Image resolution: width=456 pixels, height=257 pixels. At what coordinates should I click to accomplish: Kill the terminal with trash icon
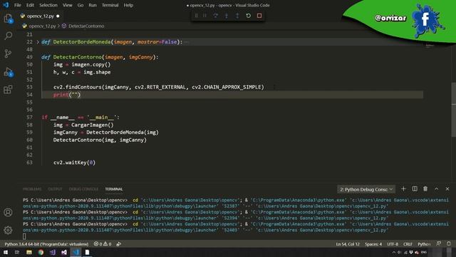pos(425,188)
